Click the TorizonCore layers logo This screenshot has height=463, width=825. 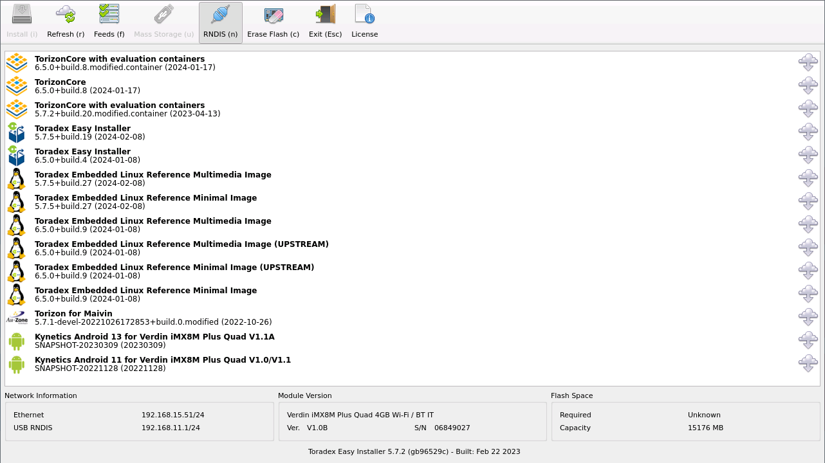coord(17,86)
